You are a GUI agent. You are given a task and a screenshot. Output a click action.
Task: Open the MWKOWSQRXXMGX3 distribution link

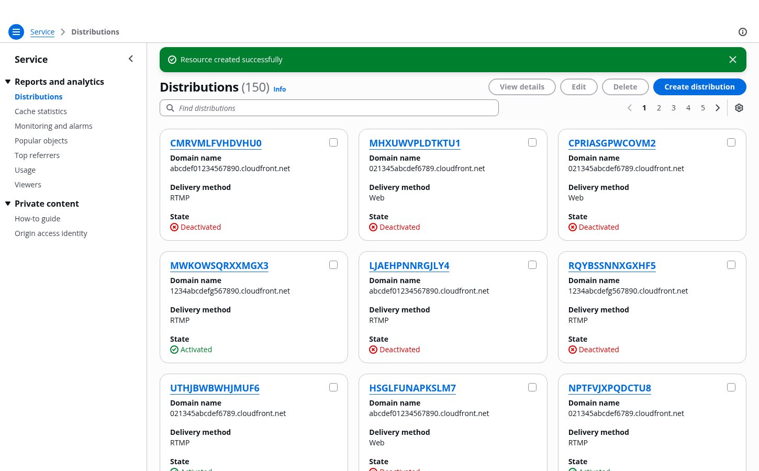(219, 265)
